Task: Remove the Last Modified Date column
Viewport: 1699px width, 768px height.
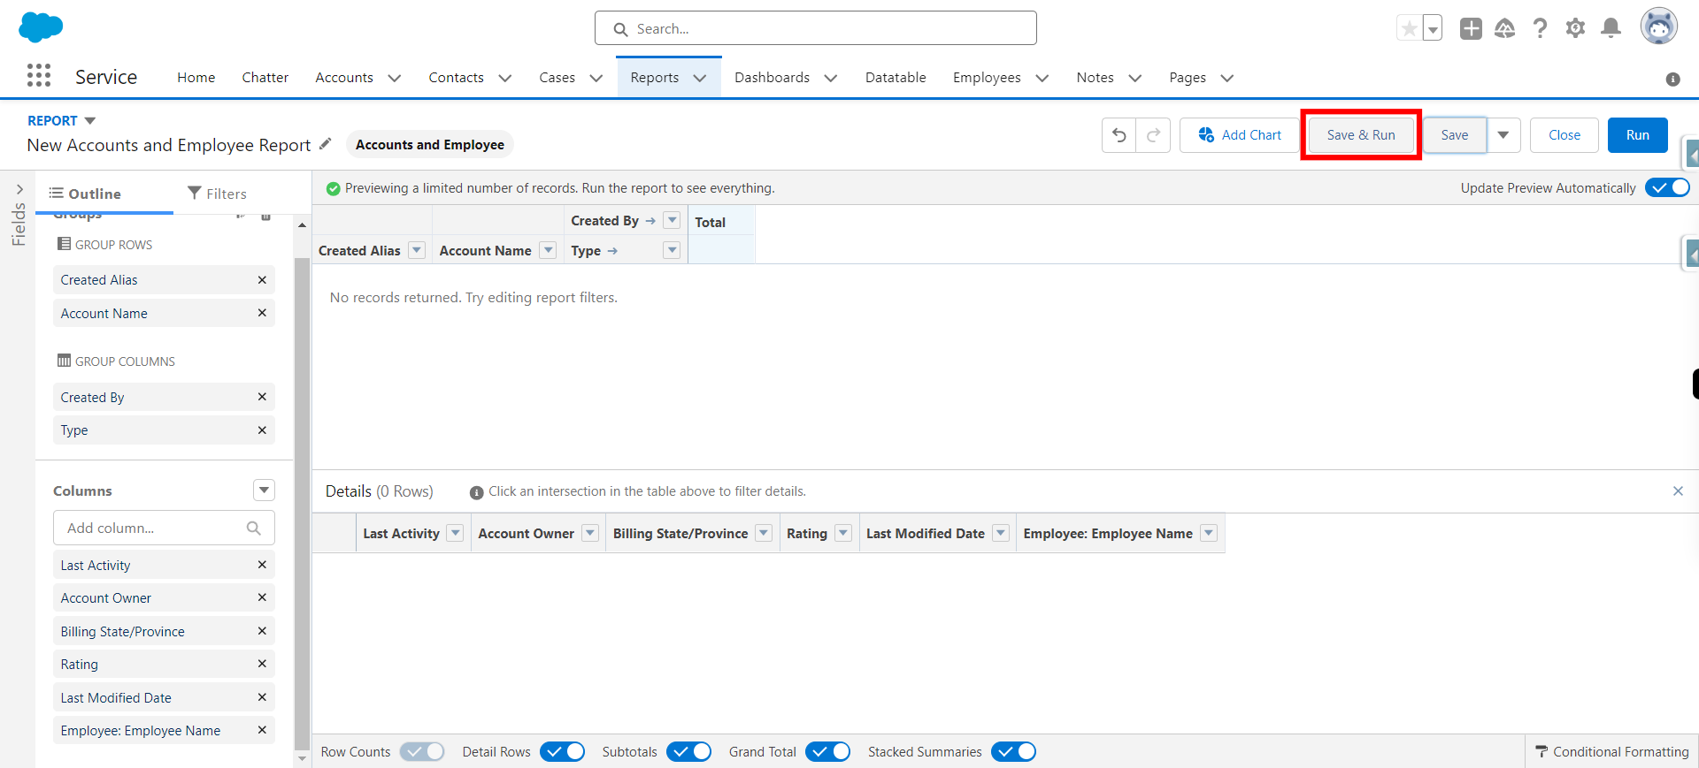Action: 262,697
